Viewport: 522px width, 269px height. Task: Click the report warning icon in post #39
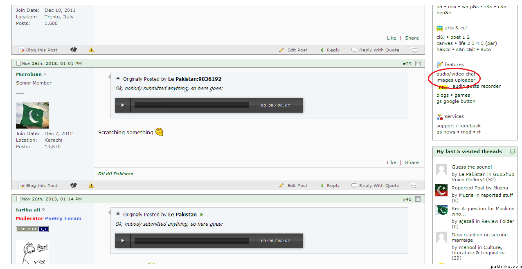[x=91, y=185]
